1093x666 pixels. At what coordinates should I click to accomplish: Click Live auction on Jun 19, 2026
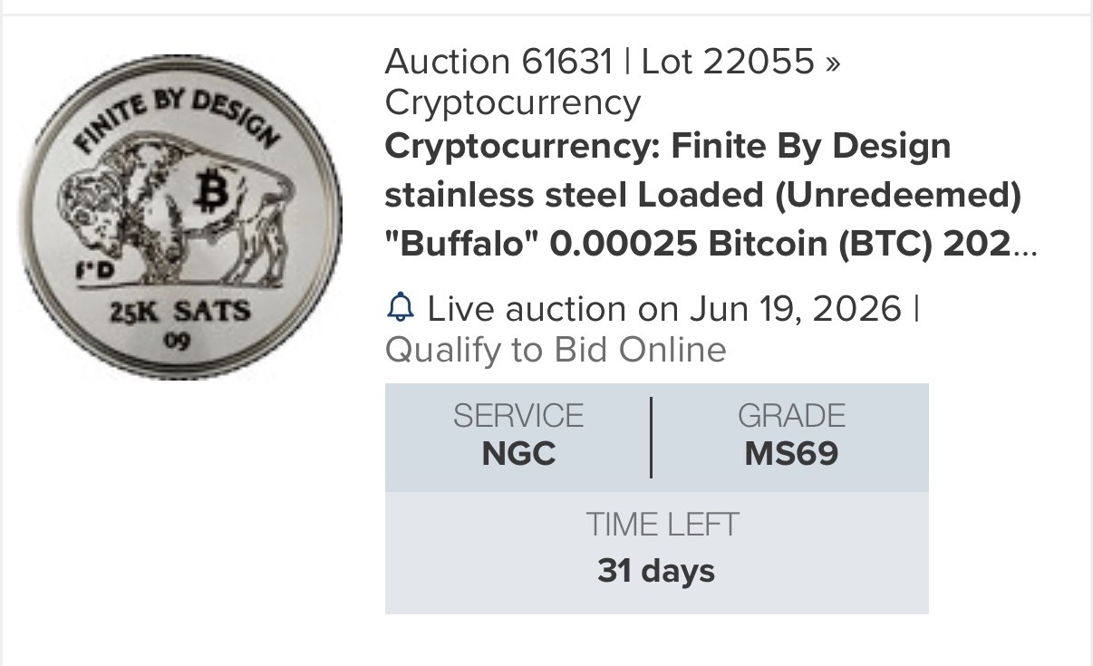point(664,309)
